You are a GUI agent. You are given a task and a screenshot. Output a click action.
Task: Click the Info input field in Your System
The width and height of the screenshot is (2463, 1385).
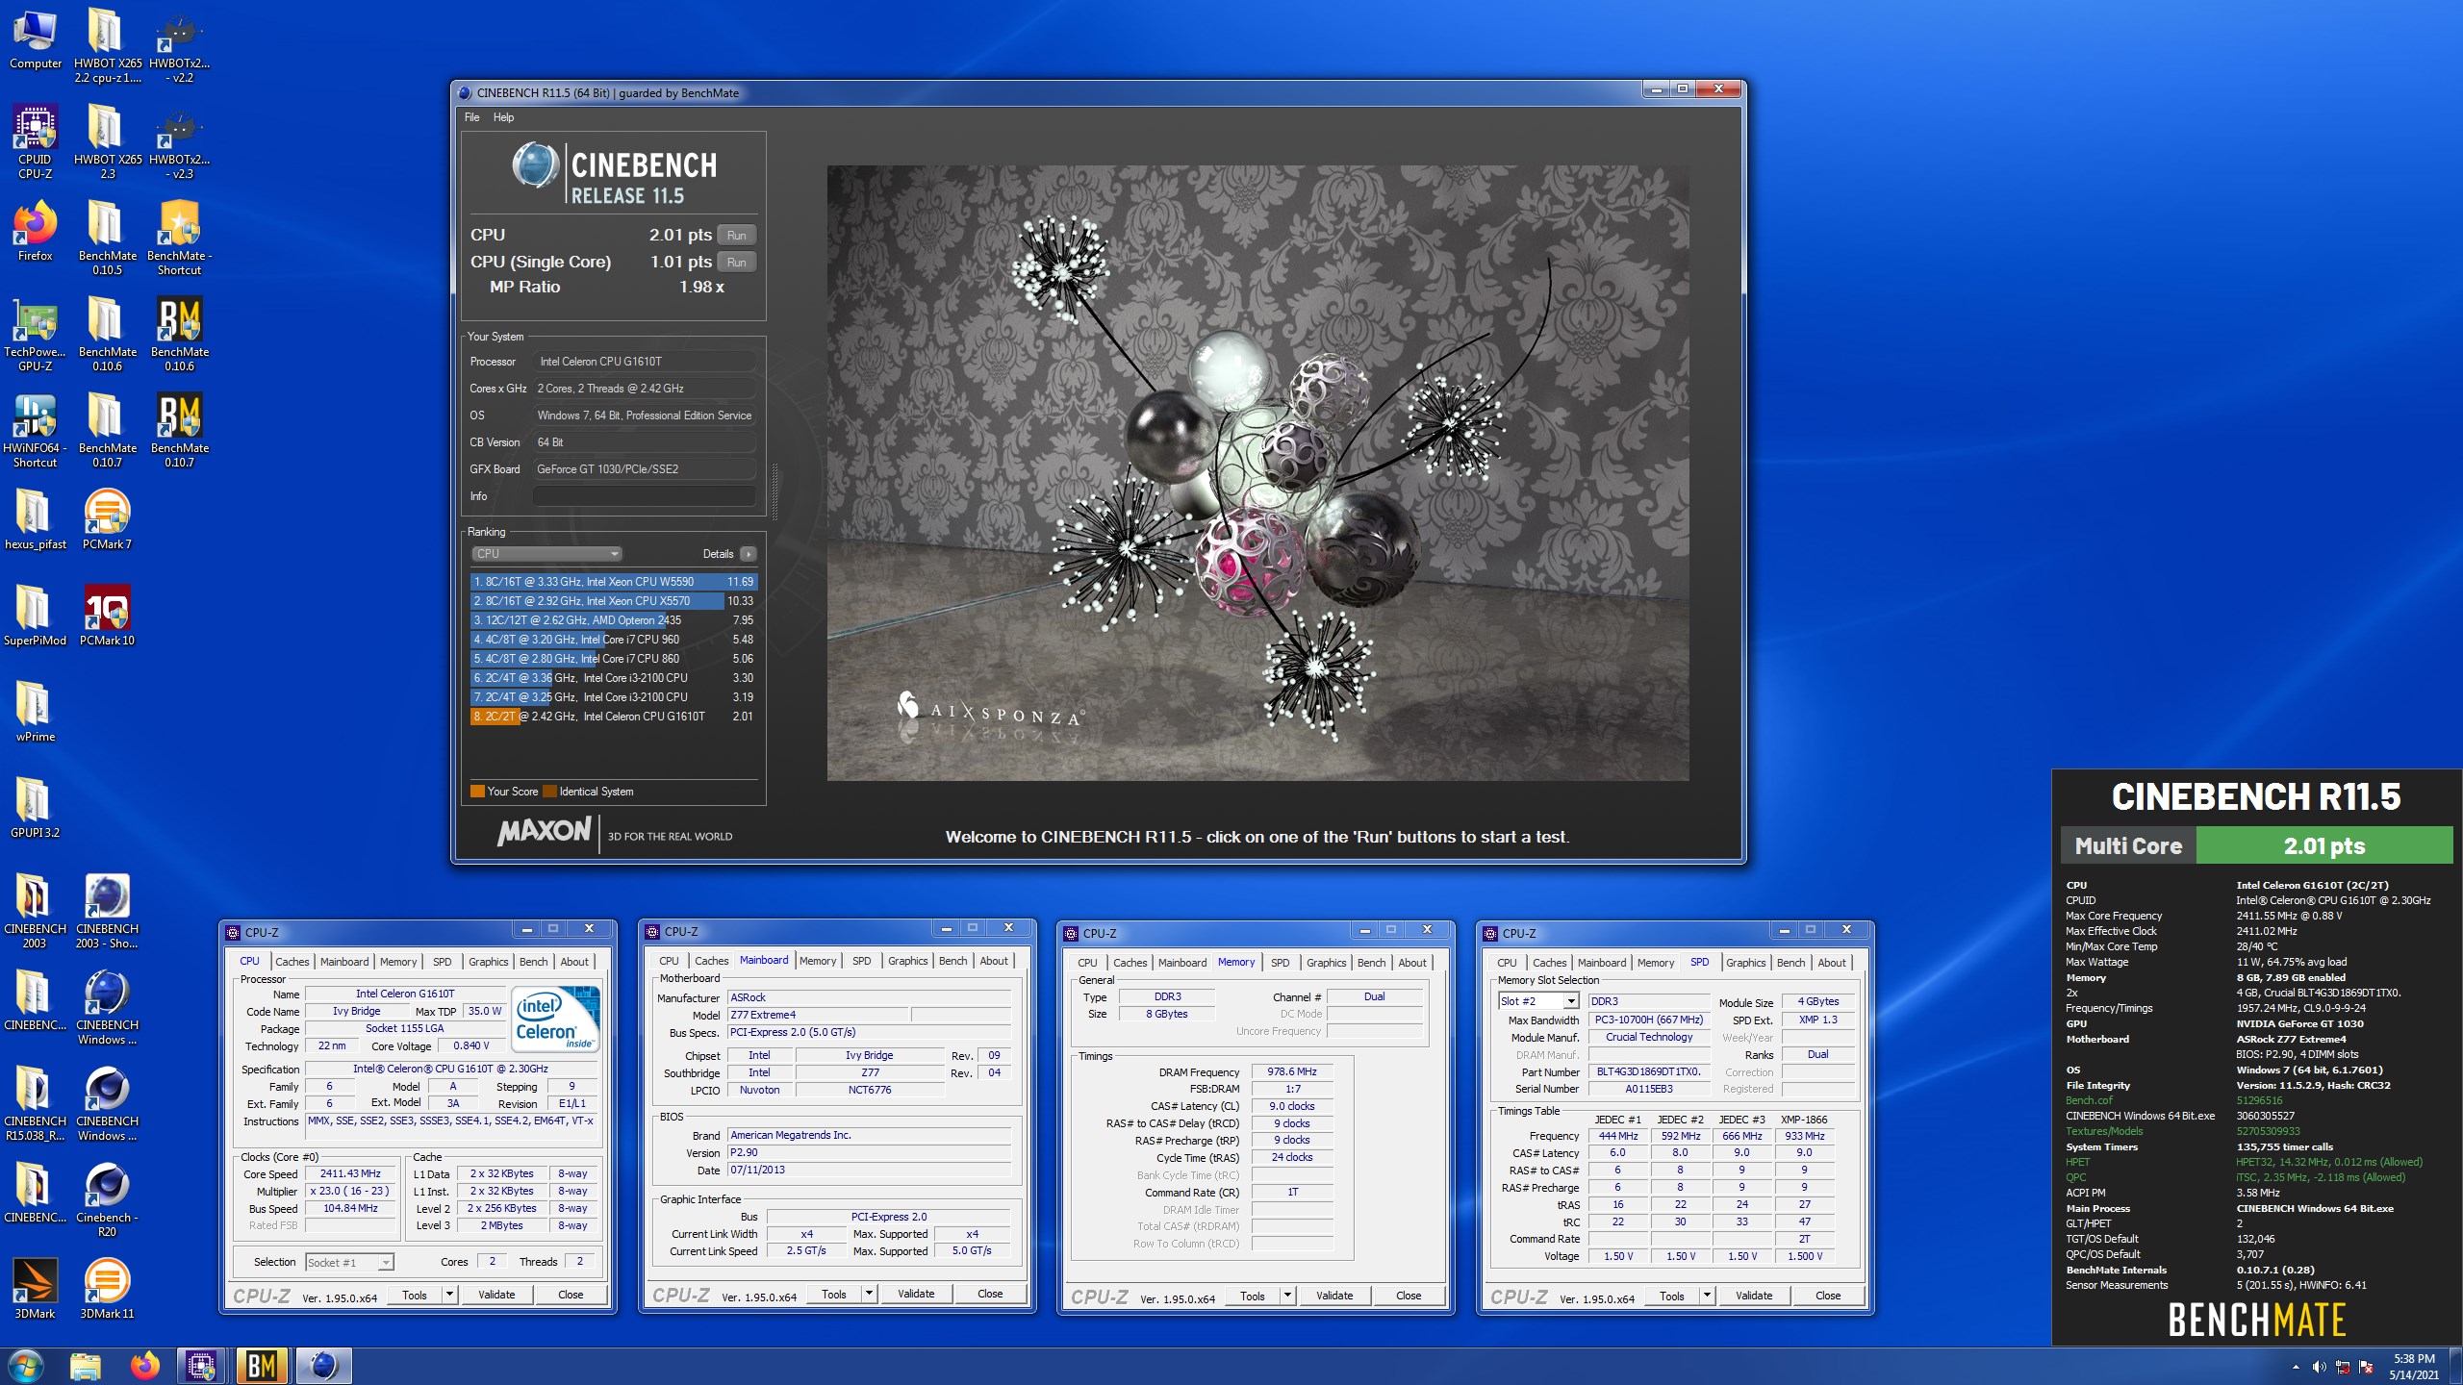(x=644, y=496)
